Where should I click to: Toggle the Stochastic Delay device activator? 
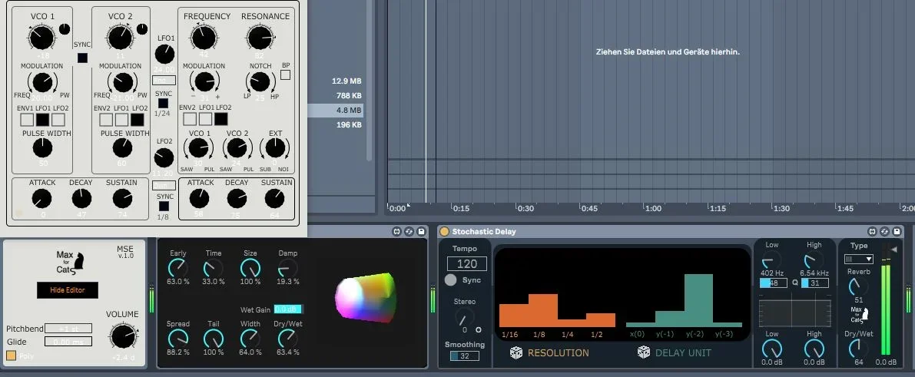coord(444,231)
